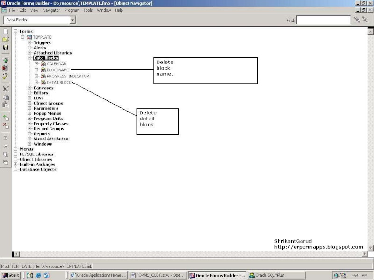The image size is (374, 280).
Task: Click the TEMPLATE form module icon
Action: pos(29,37)
